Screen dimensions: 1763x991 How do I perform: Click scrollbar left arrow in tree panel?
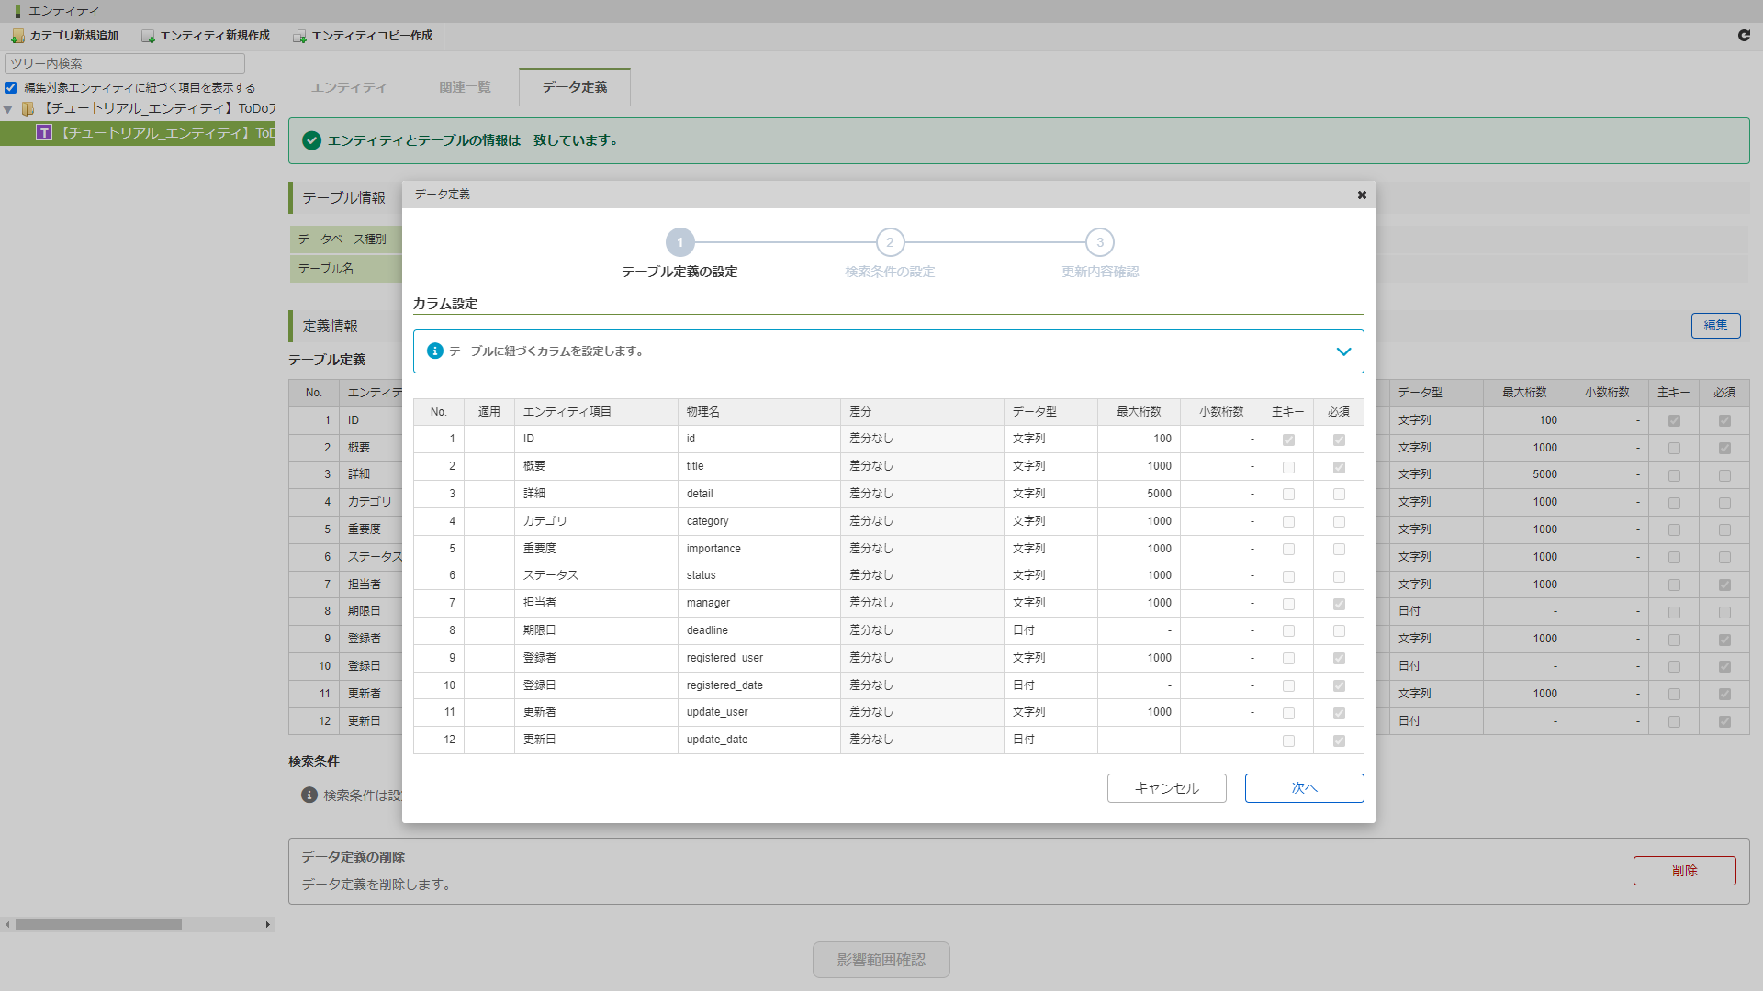click(x=7, y=925)
